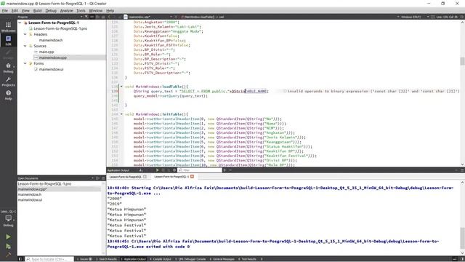Select mainwindow.cpp in project tree

[x=53, y=57]
